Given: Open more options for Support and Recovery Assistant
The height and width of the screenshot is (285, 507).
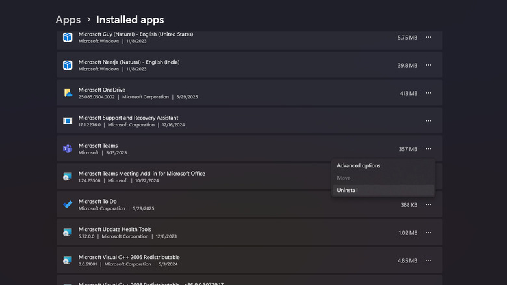Looking at the screenshot, I should [x=428, y=121].
